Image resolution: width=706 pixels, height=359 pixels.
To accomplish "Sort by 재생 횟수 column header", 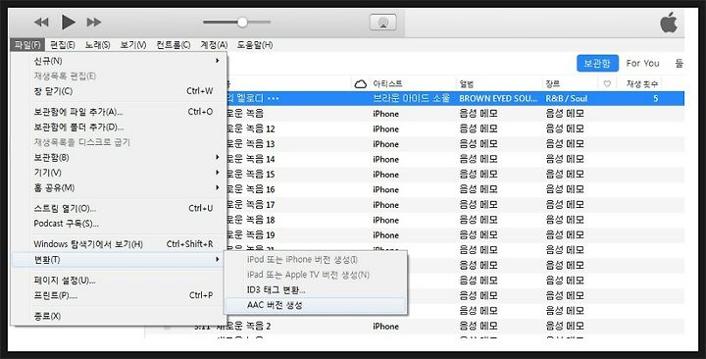I will [642, 83].
